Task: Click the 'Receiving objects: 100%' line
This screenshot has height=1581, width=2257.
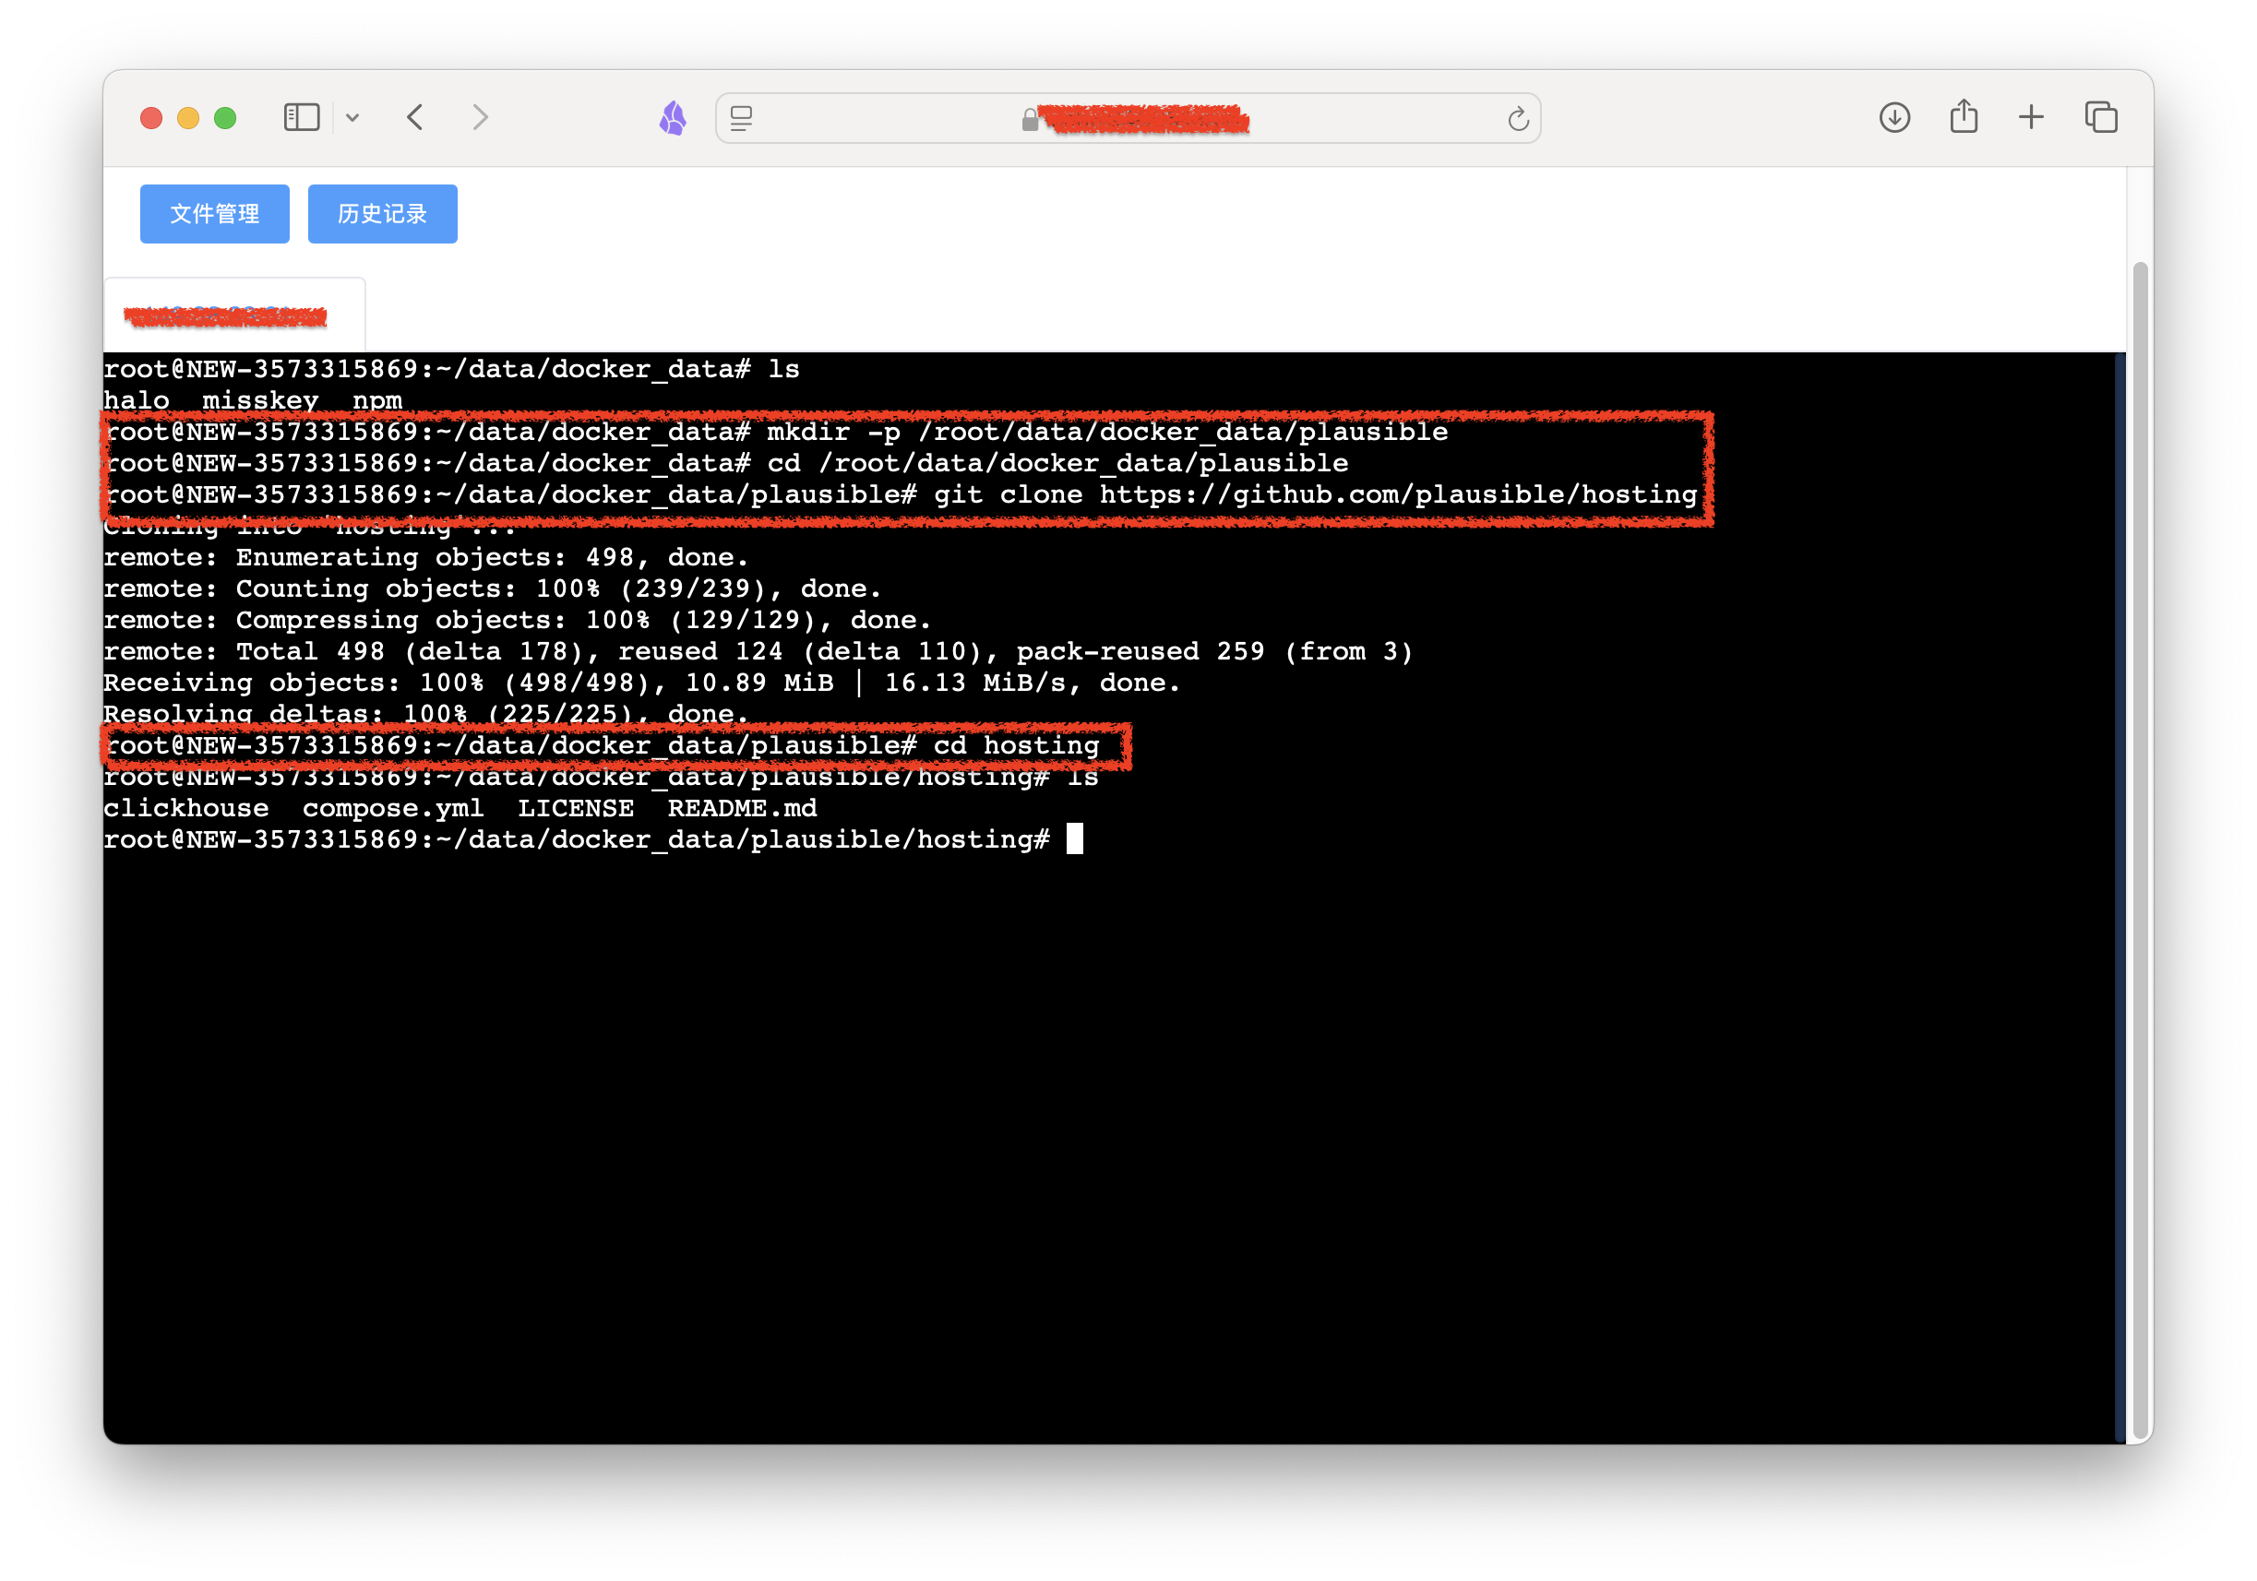Action: coord(641,683)
